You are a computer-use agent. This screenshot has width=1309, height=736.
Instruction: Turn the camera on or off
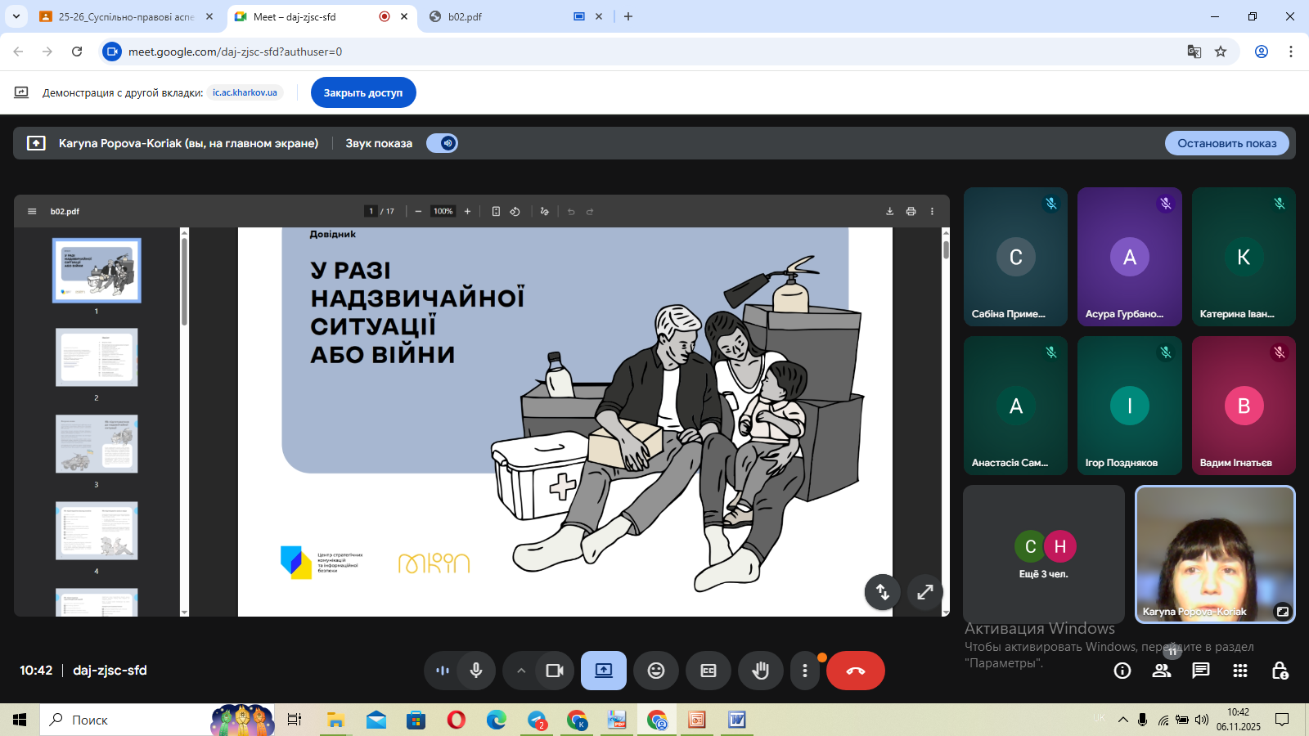[x=555, y=671]
